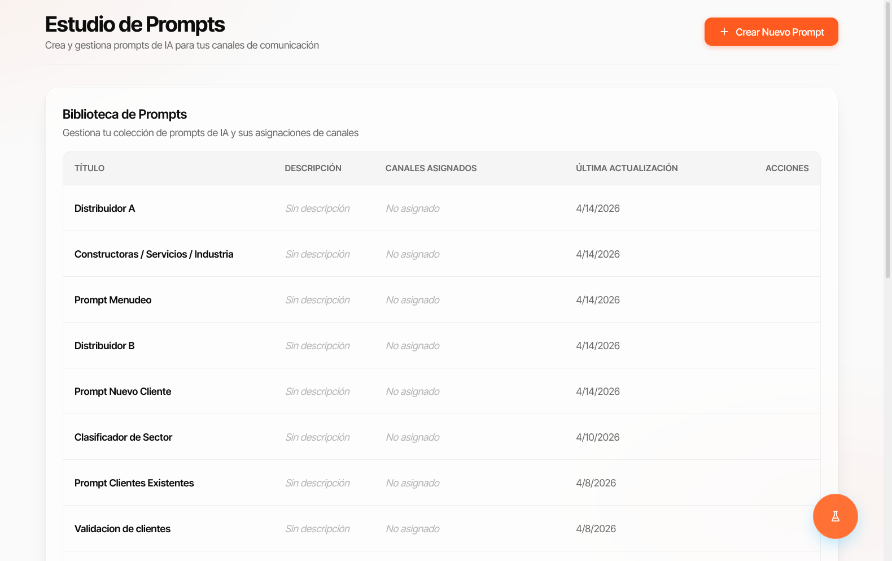Open Prompt Clientes Existentes entry

[441, 482]
